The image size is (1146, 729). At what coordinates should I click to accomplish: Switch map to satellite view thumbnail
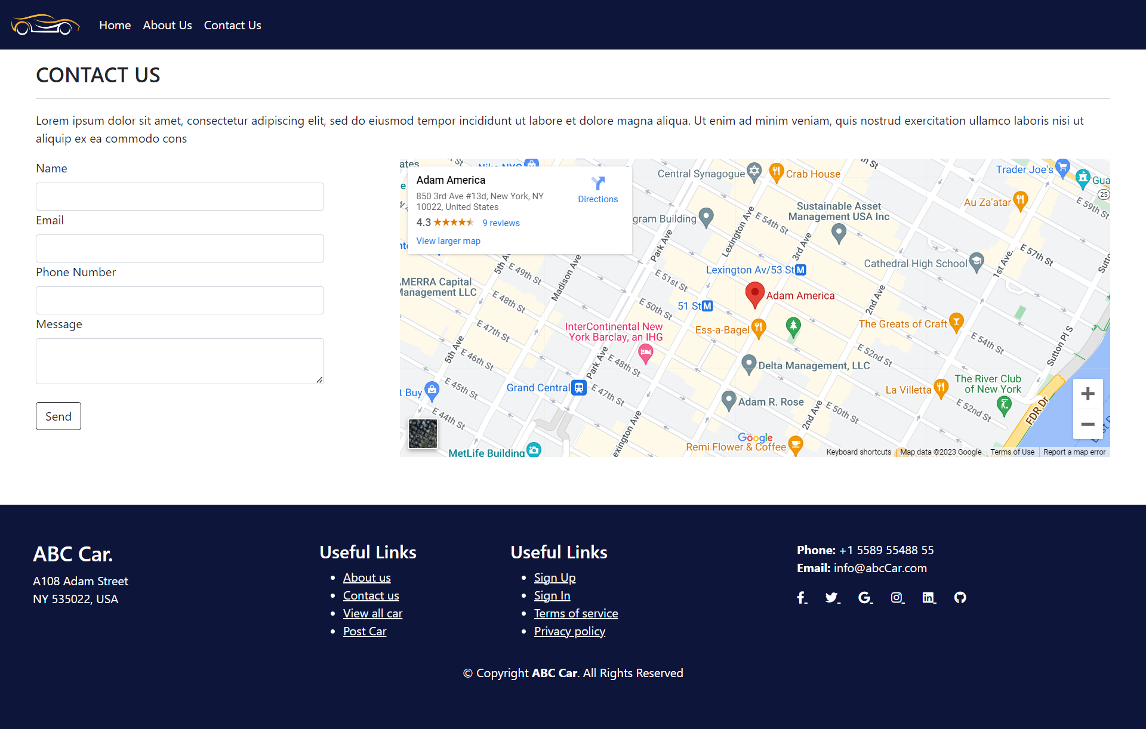coord(423,433)
